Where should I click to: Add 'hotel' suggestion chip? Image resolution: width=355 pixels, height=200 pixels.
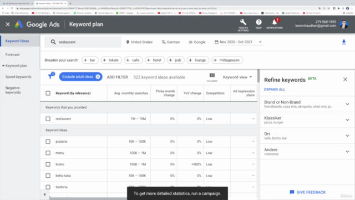[x=155, y=60]
